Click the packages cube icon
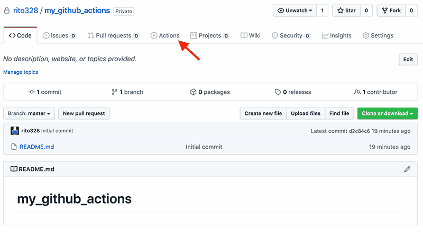Screen dimensions: 423x232 coord(194,92)
